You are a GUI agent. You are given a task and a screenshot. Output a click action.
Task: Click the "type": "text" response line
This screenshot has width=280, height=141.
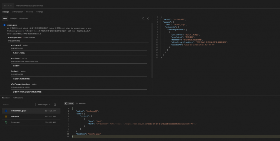click(95, 121)
